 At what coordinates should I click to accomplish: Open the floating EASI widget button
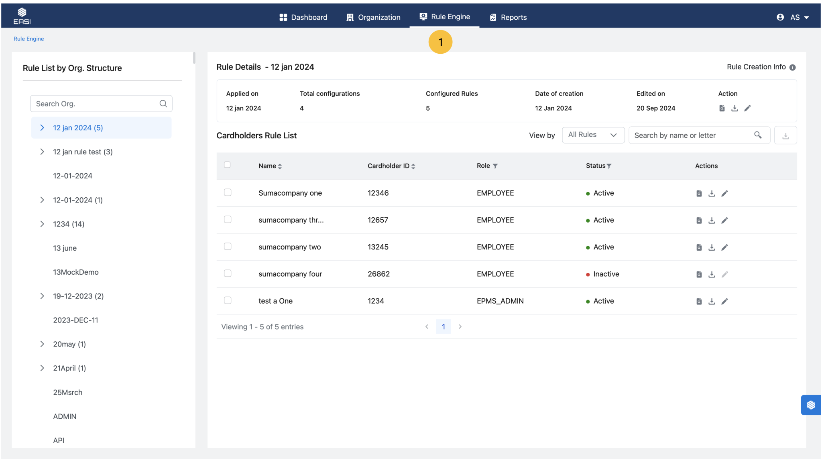(811, 405)
